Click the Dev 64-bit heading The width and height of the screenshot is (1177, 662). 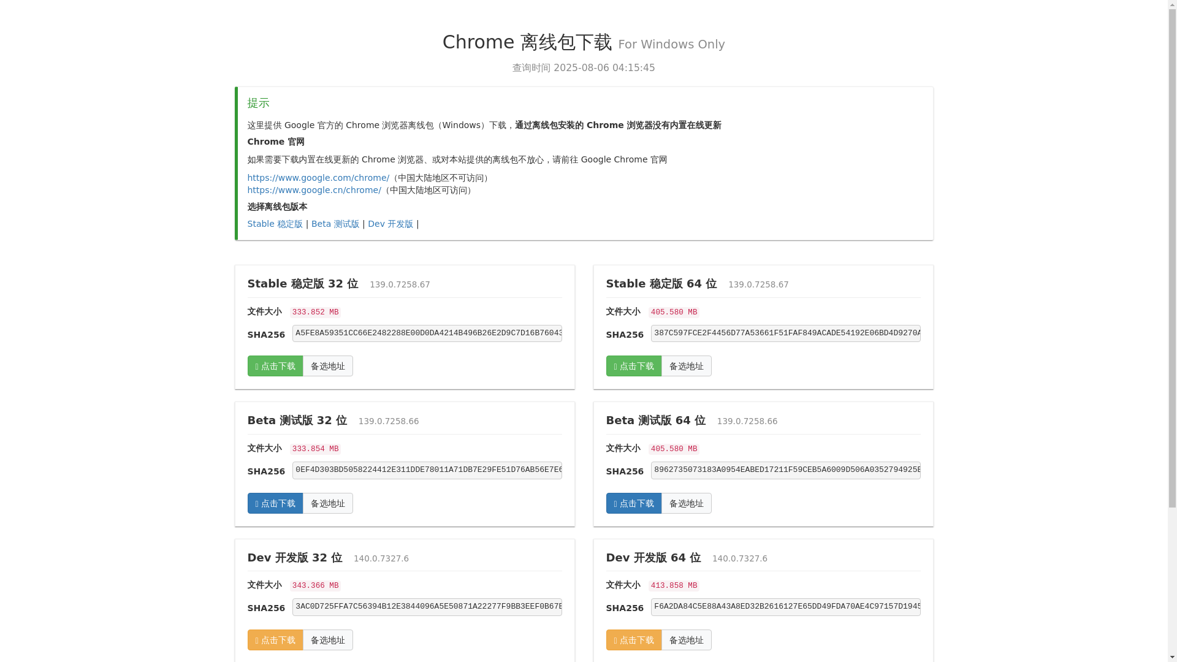coord(653,558)
